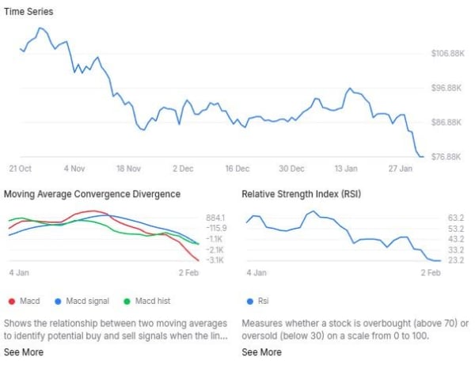Select the Relative Strength Index (RSI) heading
475x372 pixels.
click(301, 194)
